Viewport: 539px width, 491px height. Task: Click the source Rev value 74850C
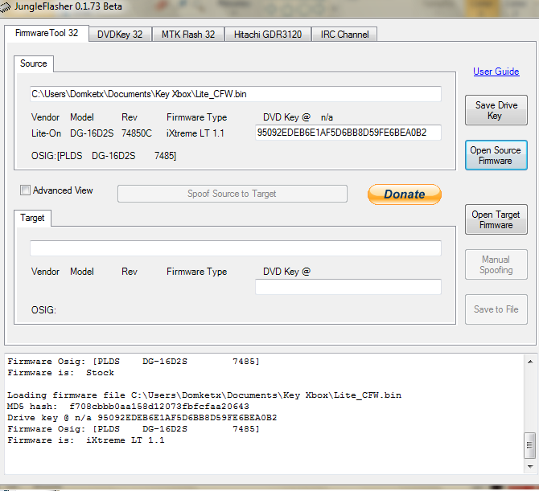coord(137,133)
